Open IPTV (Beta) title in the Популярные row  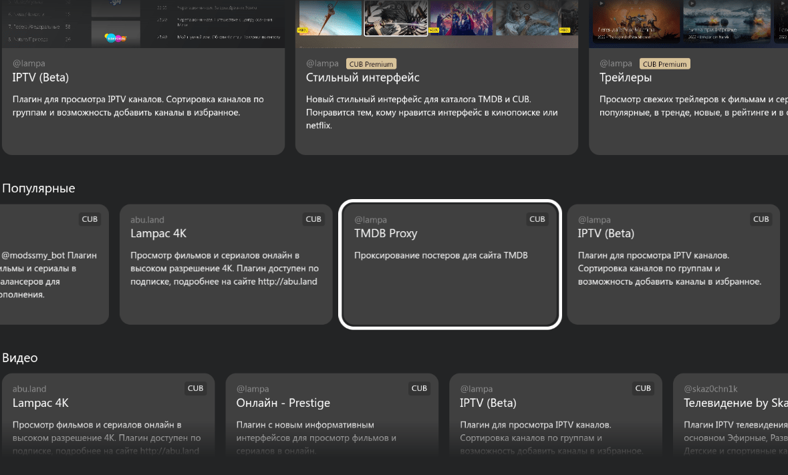tap(606, 233)
